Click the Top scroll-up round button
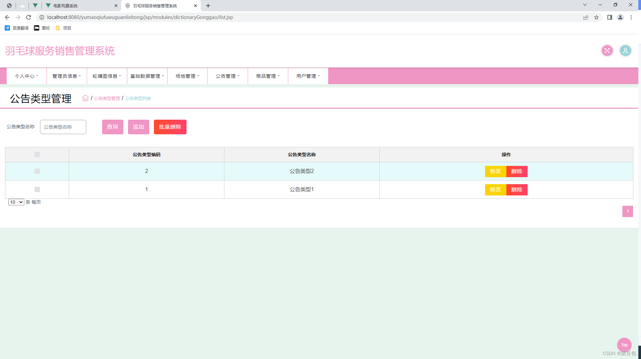Screen dimensions: 641x359 tap(624, 345)
